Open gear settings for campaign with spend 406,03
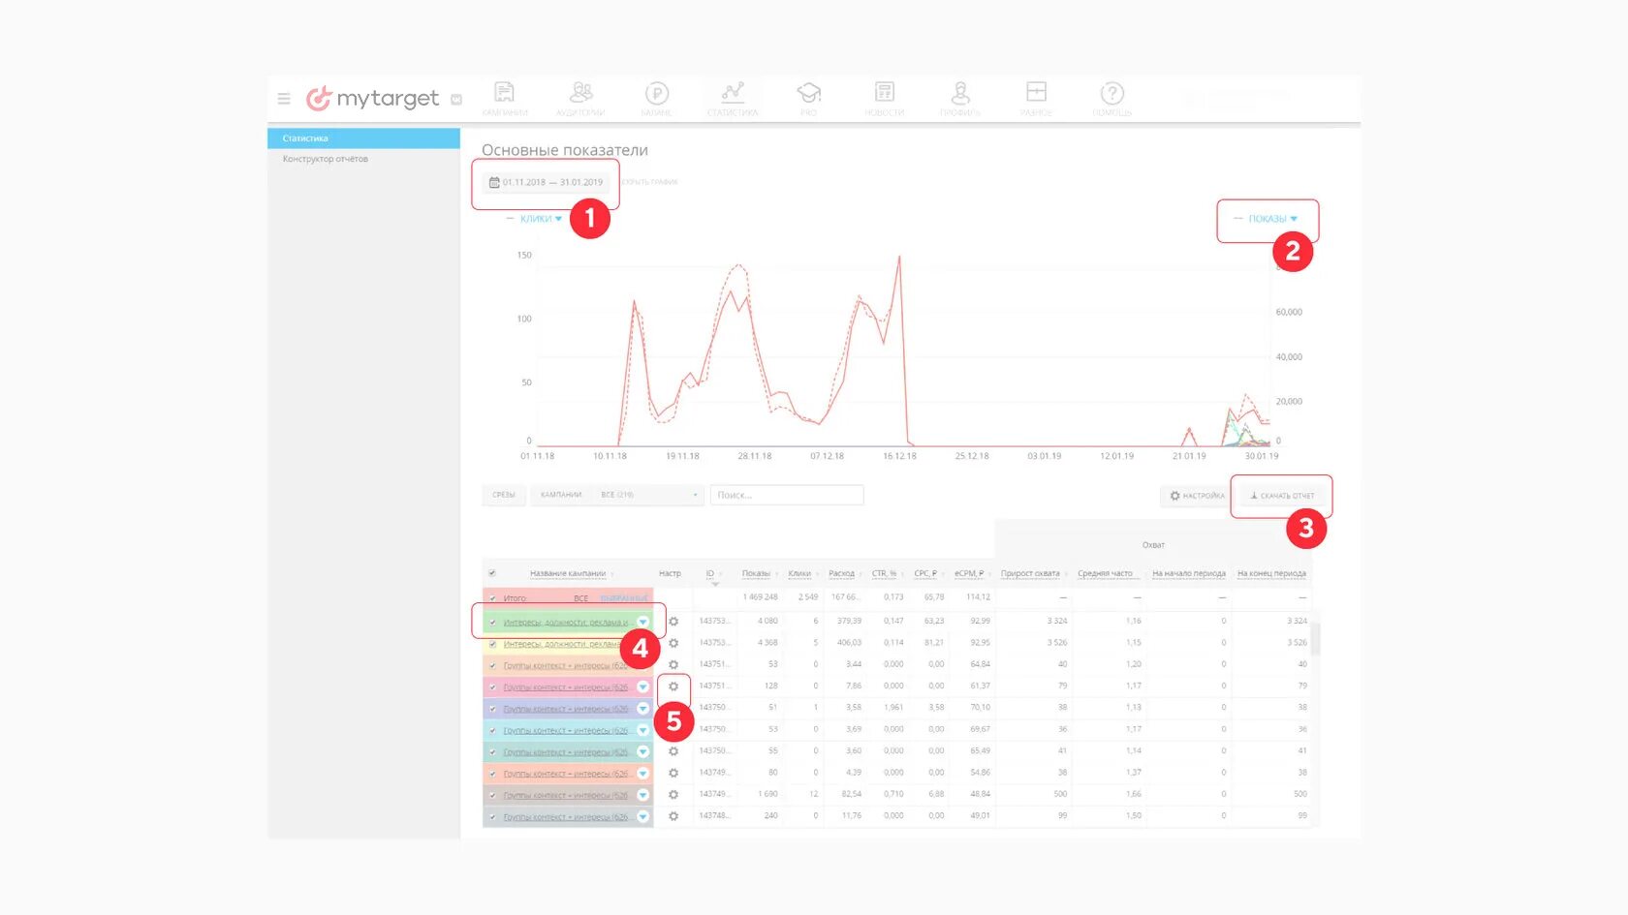The image size is (1628, 915). 673,643
